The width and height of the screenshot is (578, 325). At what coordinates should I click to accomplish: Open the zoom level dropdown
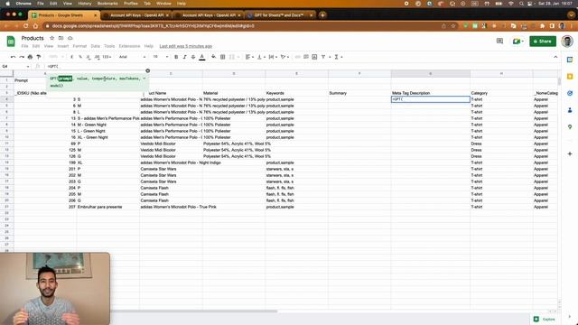click(x=56, y=57)
